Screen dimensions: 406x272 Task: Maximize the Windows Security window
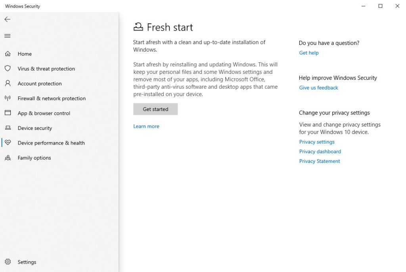381,6
